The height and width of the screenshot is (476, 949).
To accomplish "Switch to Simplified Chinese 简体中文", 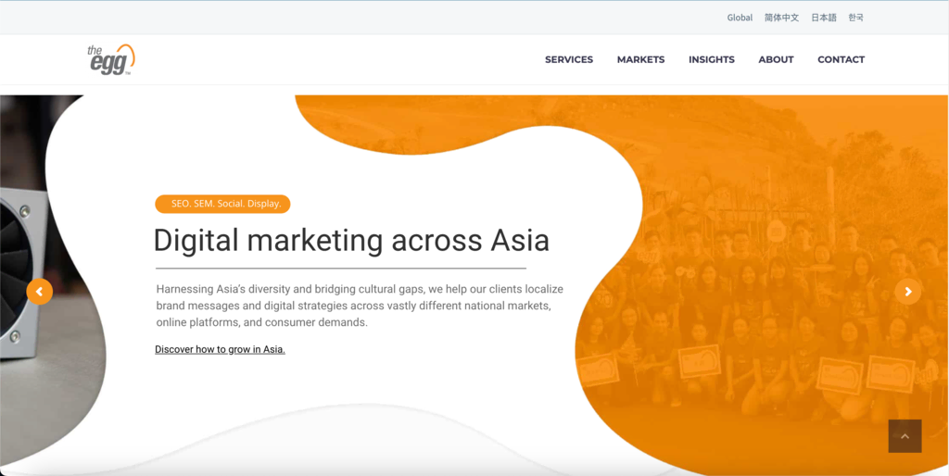I will pyautogui.click(x=781, y=18).
